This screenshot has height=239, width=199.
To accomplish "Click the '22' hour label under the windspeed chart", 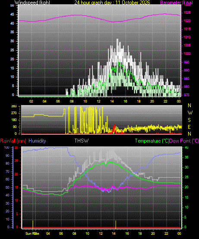I will [x=165, y=101].
